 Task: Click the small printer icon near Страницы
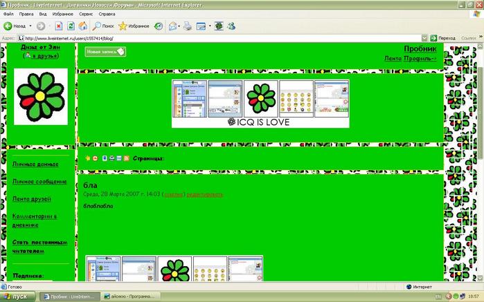(x=111, y=158)
